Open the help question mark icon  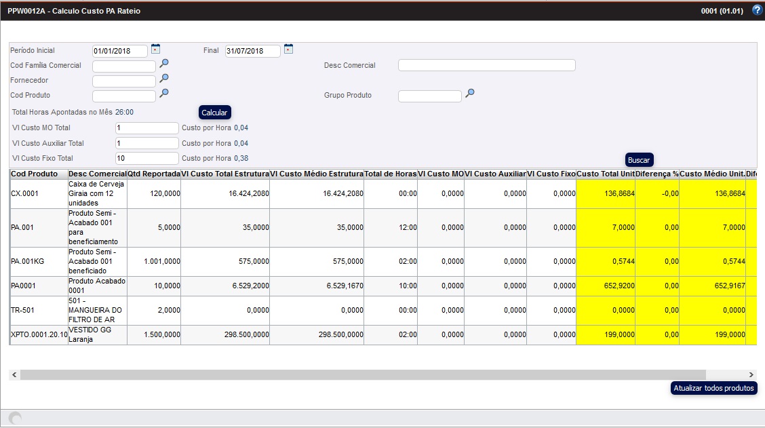click(x=757, y=10)
